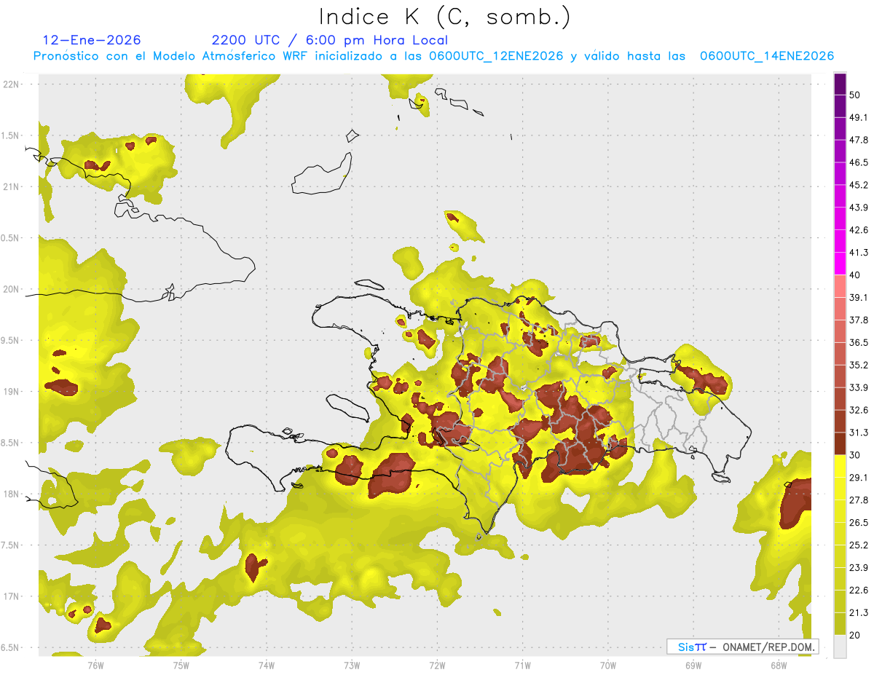Select the date text '12-Ene-2026'
The width and height of the screenshot is (874, 675).
tap(92, 40)
